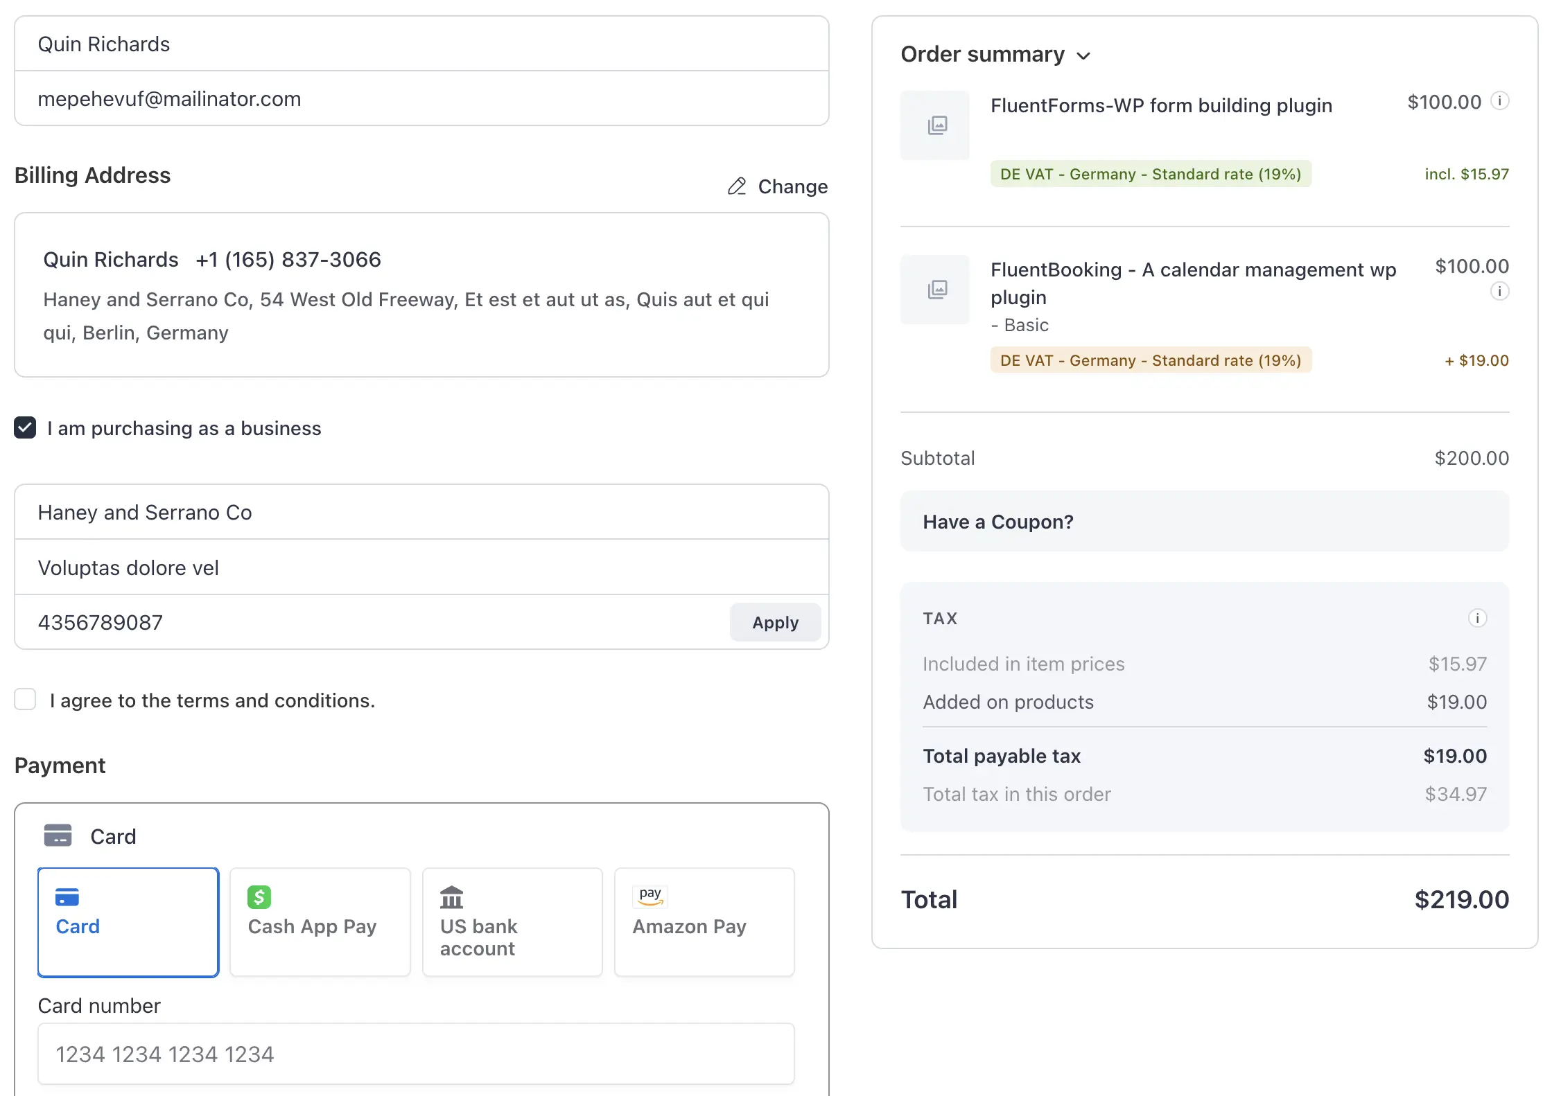This screenshot has height=1096, width=1561.
Task: Click the Billing Address heading
Action: tap(92, 175)
